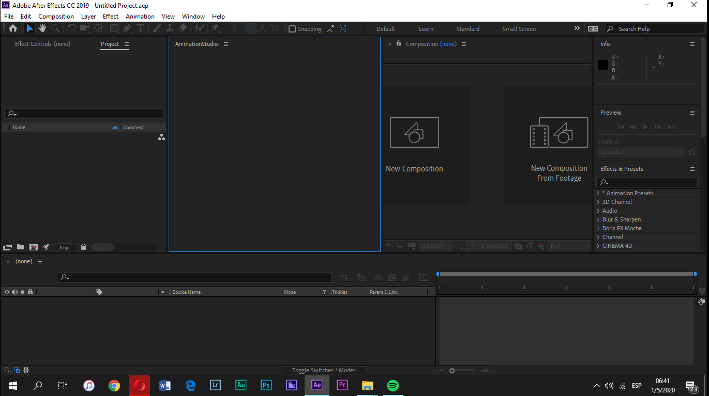Click the Home icon in toolbar
709x396 pixels.
click(x=13, y=28)
